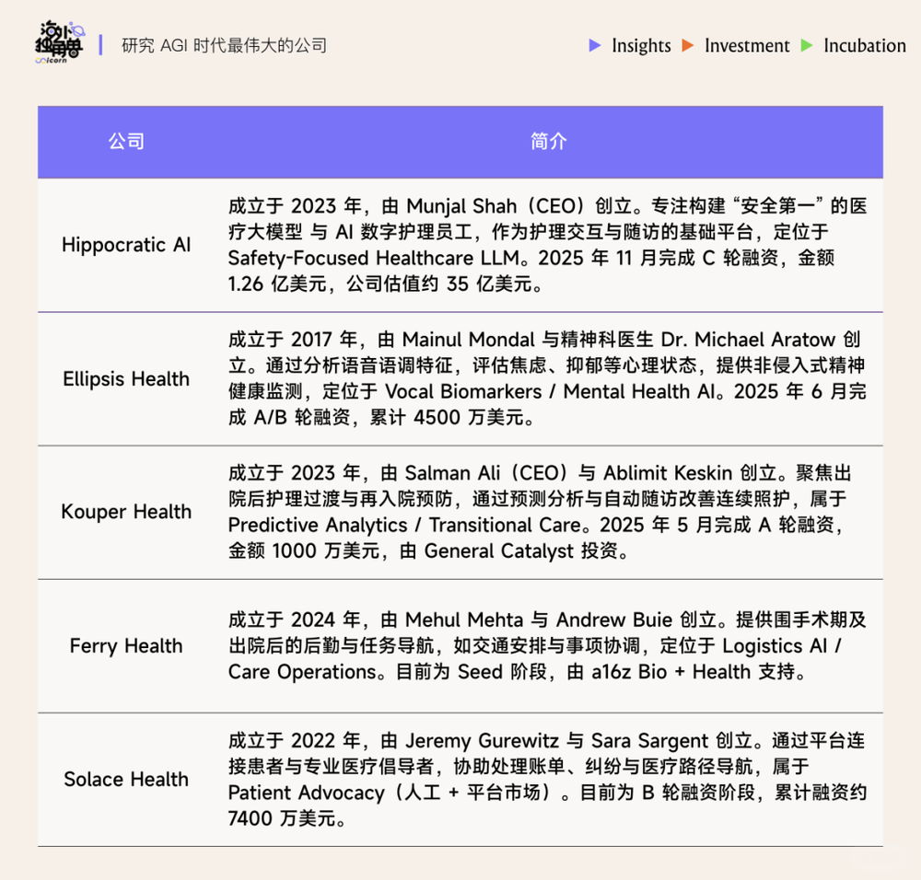Click the Hippocratic AI description paragraph
This screenshot has height=880, width=921.
click(x=546, y=245)
